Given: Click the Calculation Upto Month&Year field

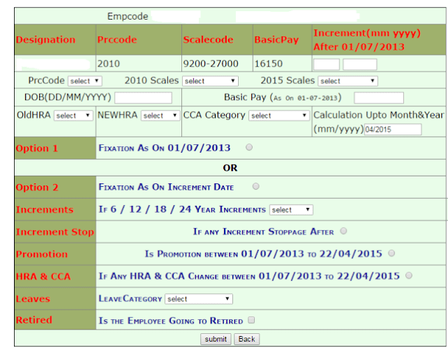Looking at the screenshot, I should point(393,129).
